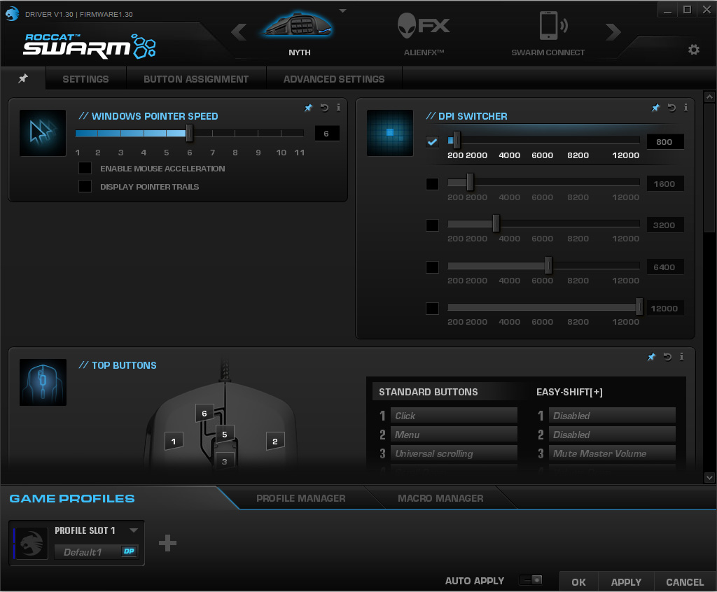
Task: Open the Profile Manager tab
Action: (x=300, y=498)
